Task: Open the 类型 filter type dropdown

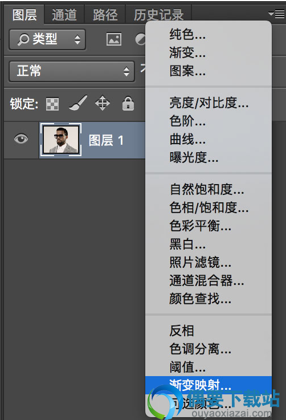Action: (47, 40)
